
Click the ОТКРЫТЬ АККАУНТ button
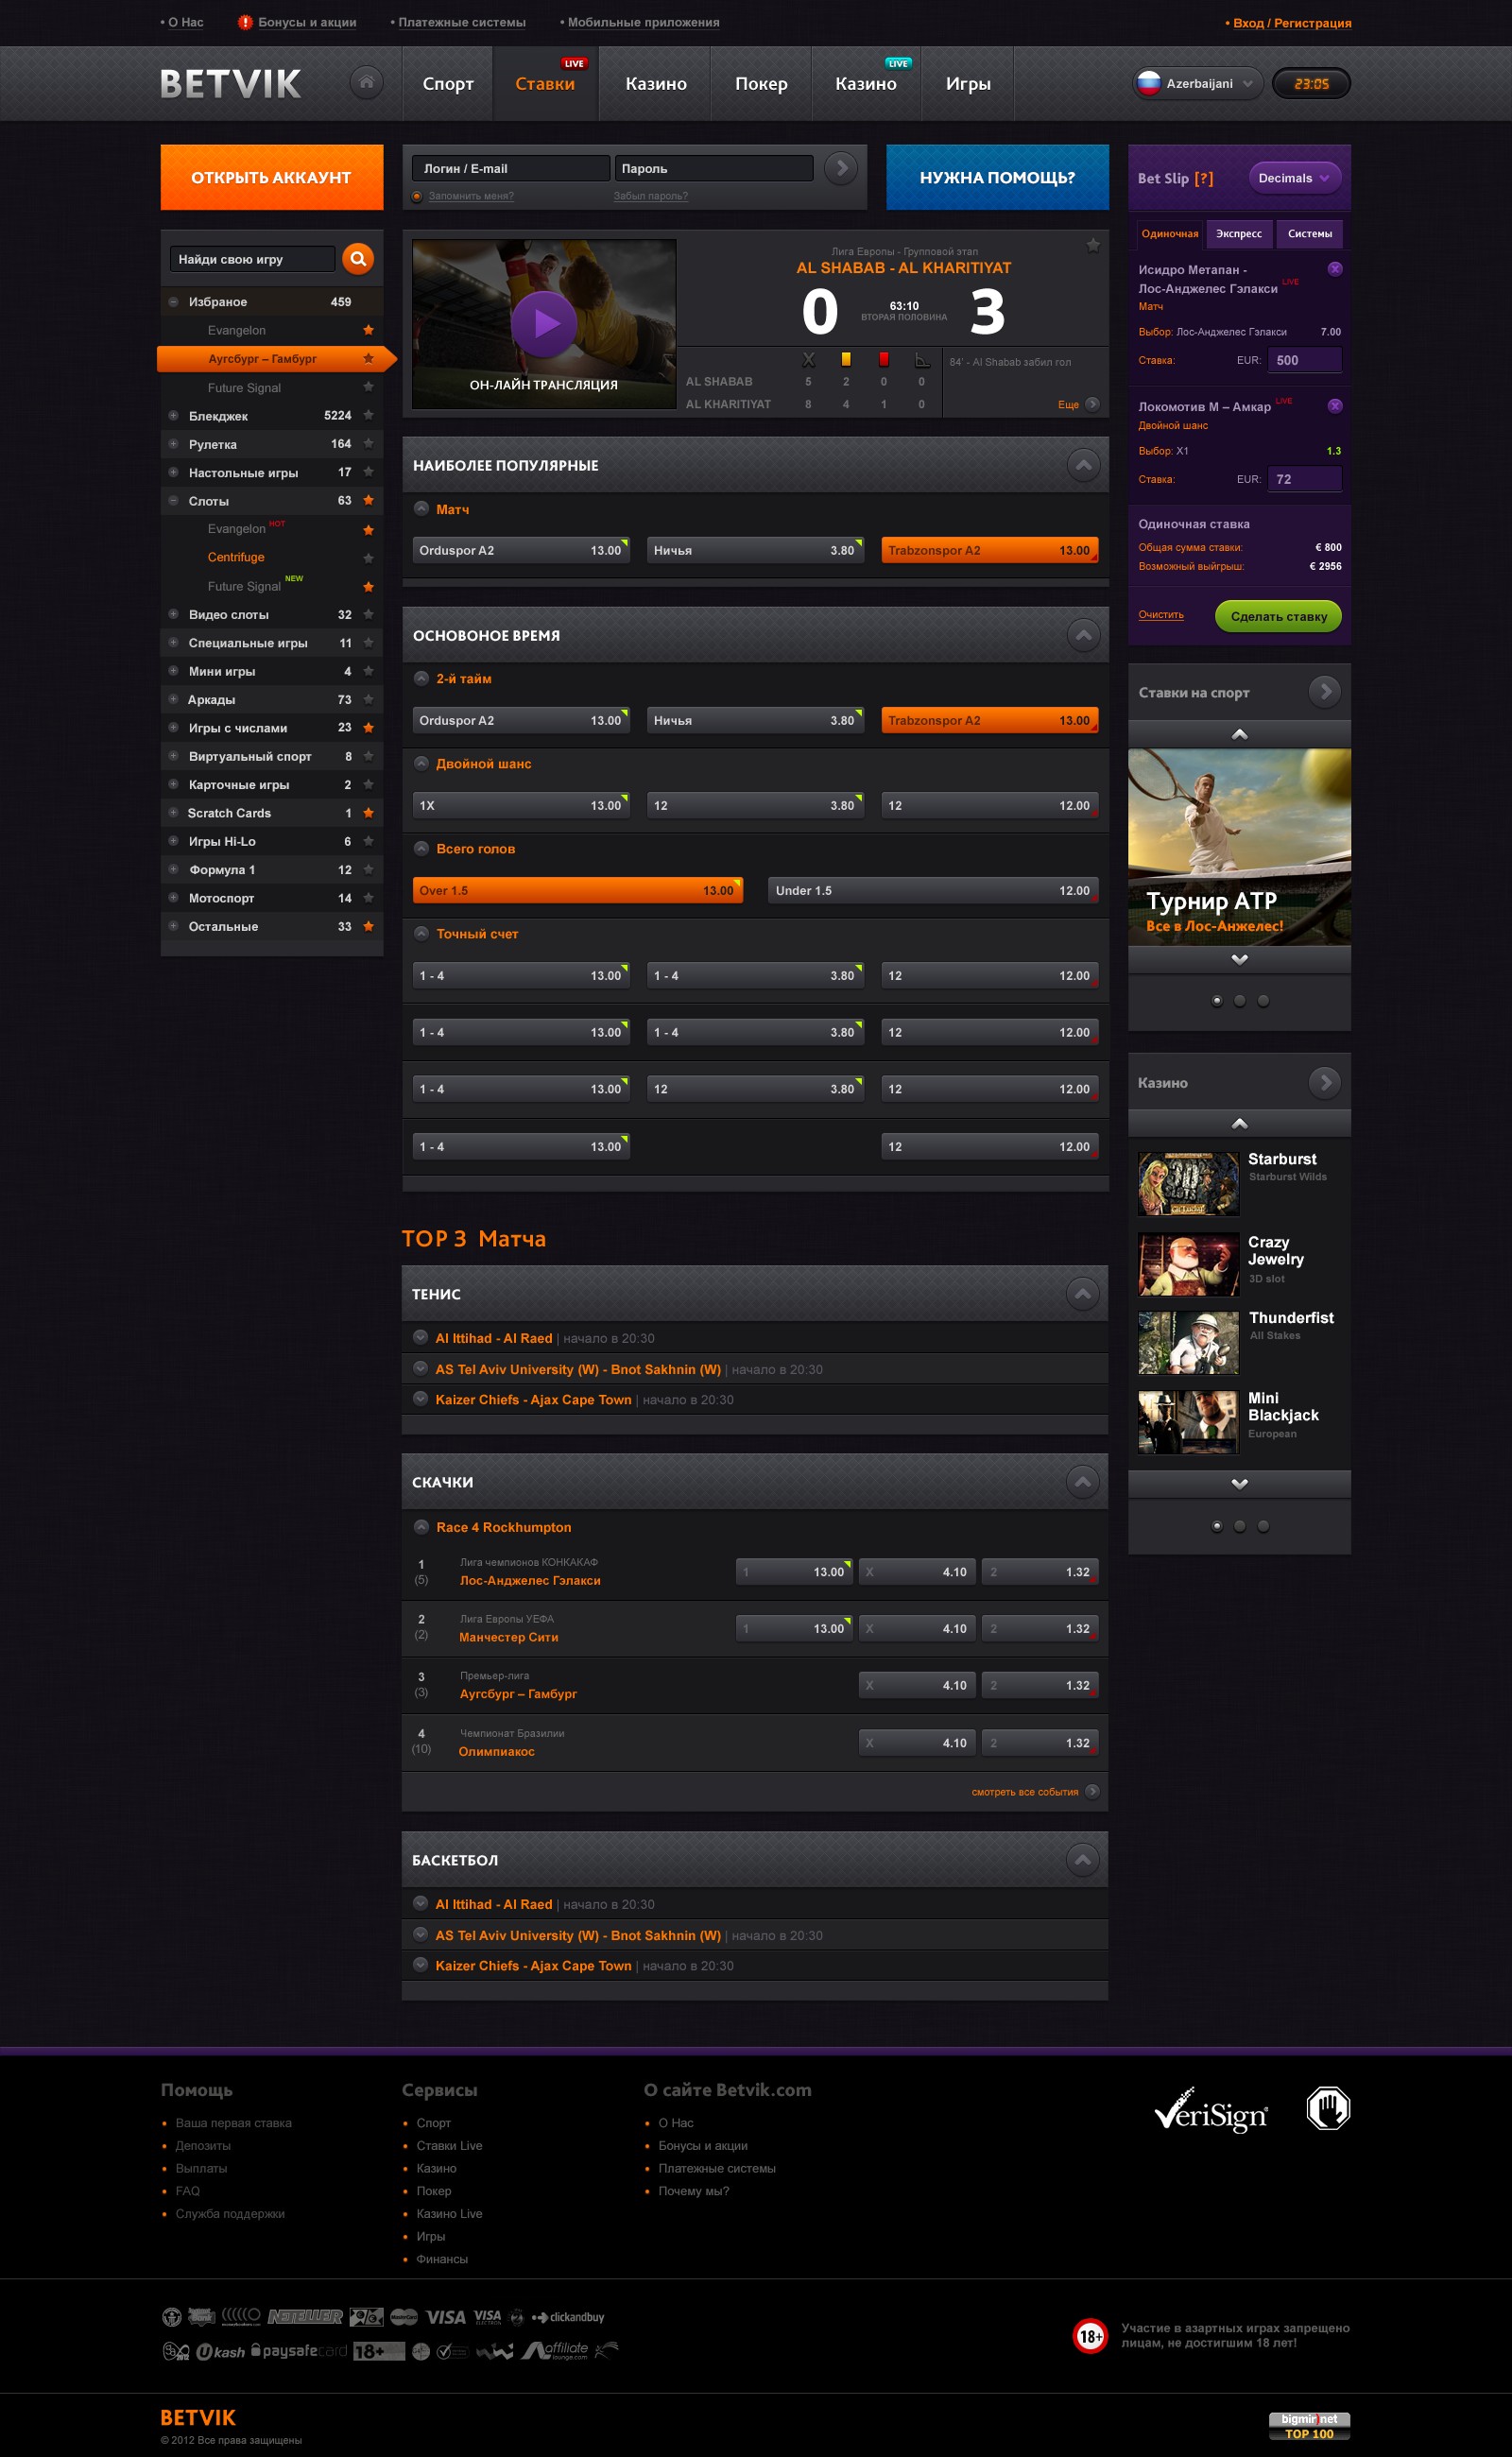pos(272,177)
